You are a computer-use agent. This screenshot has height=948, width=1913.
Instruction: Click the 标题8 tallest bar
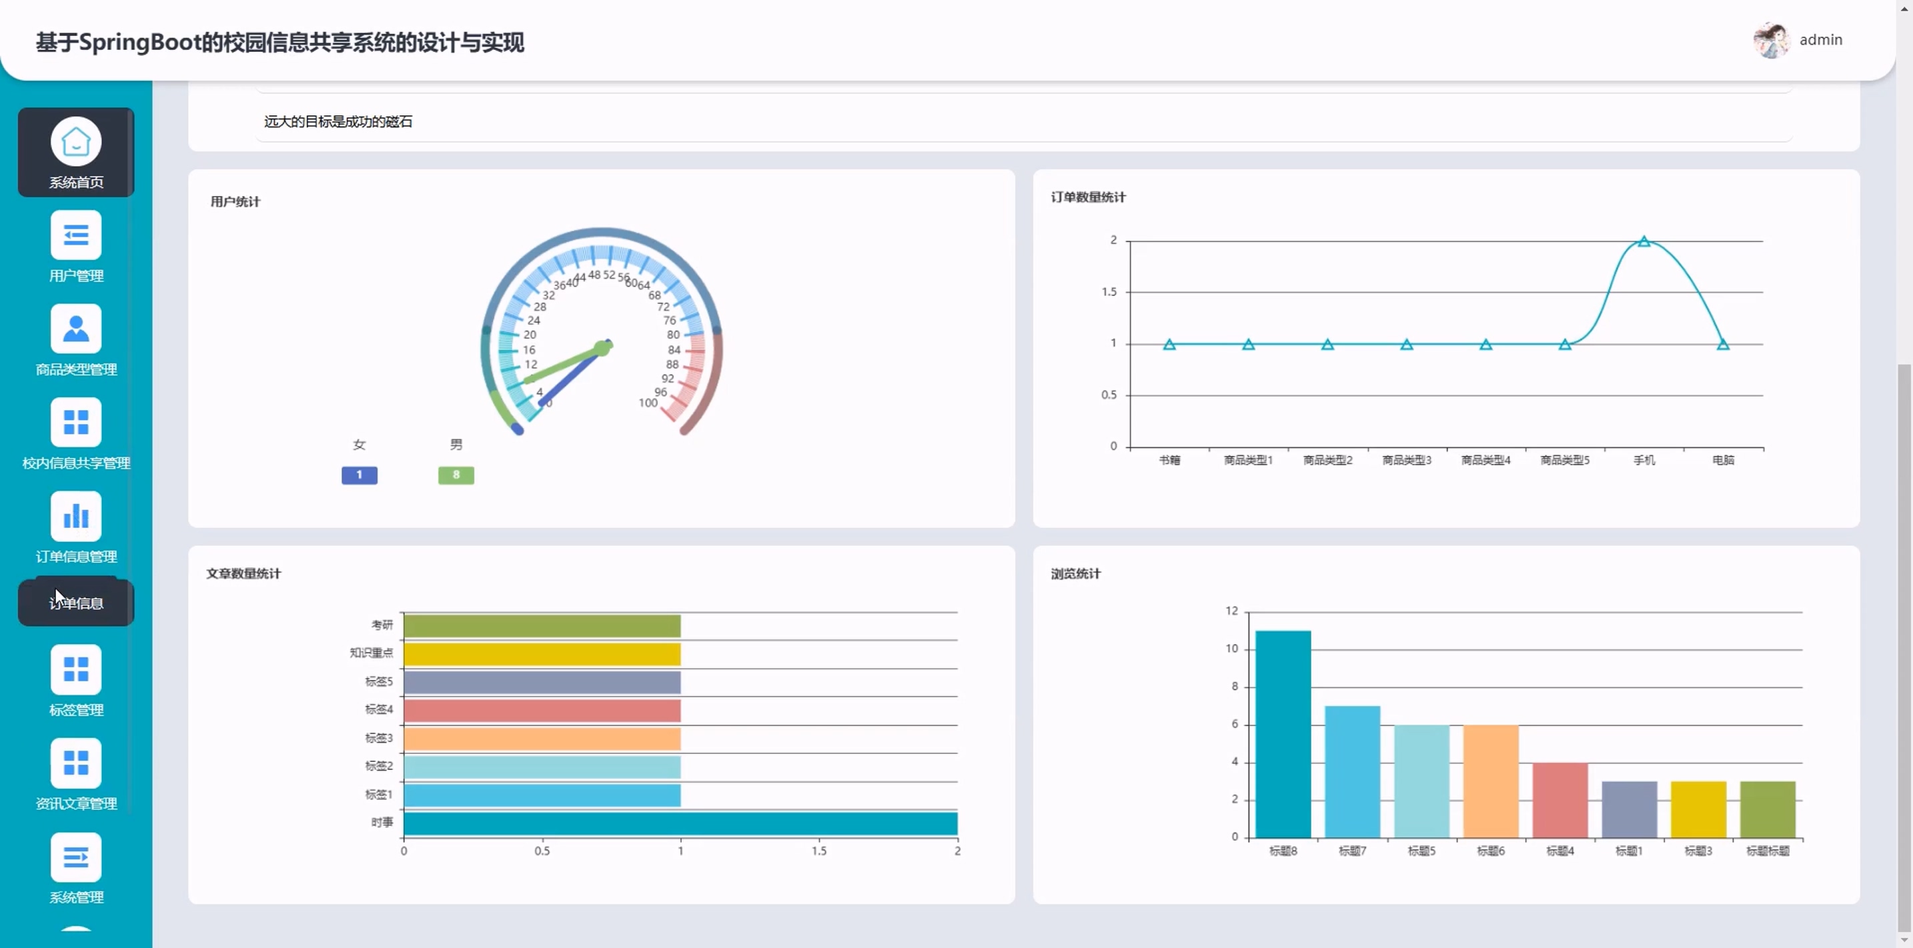(1283, 733)
